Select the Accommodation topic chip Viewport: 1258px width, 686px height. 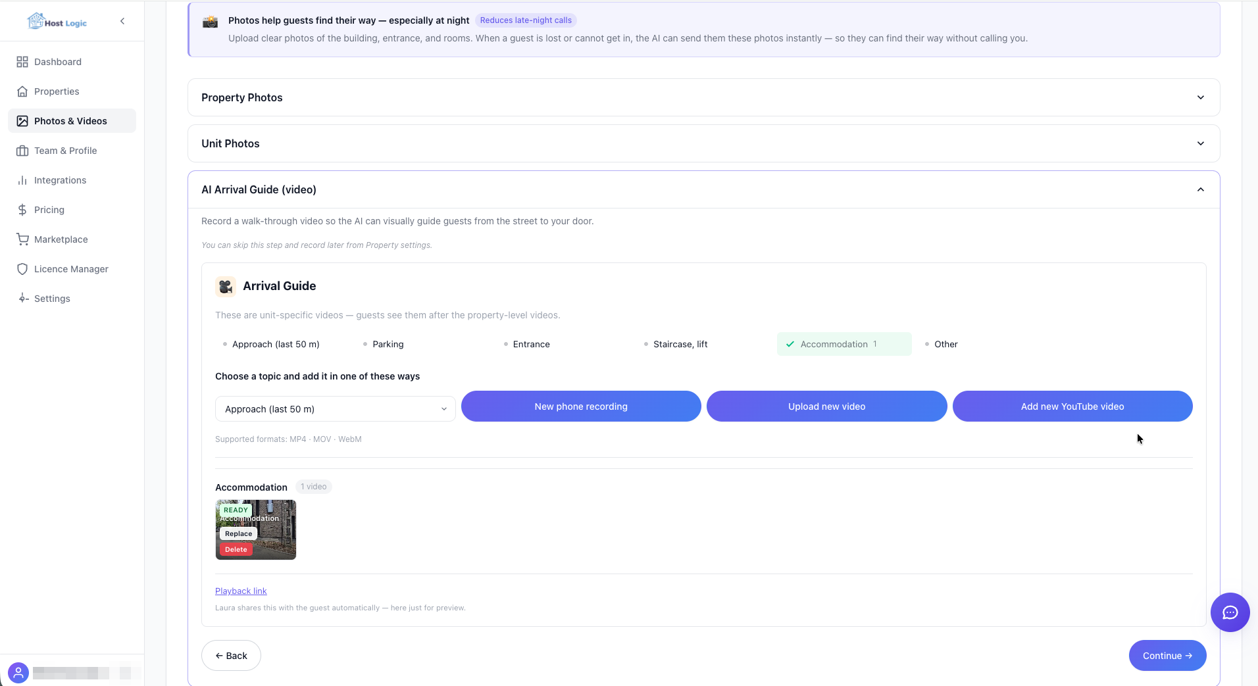[x=844, y=344]
